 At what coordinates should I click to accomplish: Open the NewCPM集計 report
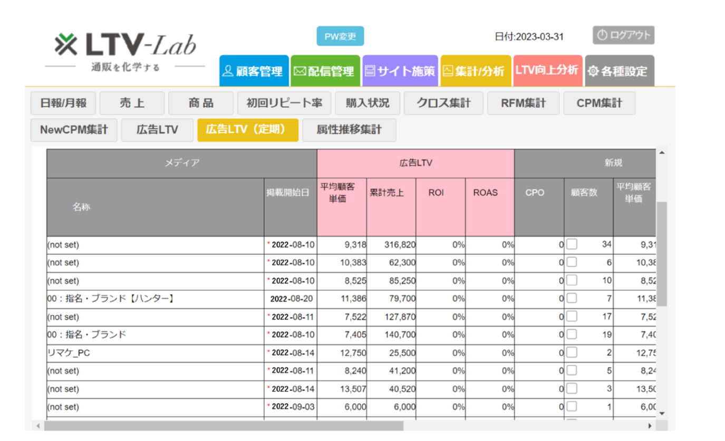[74, 130]
